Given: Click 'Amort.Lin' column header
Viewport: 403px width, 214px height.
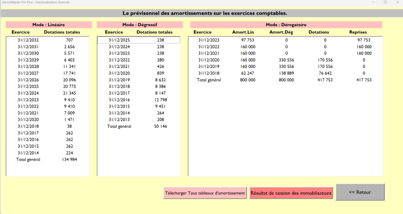Looking at the screenshot, I should click(x=243, y=32).
